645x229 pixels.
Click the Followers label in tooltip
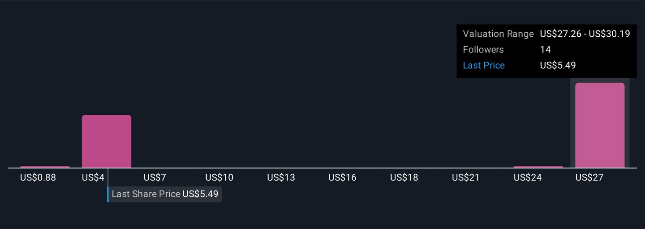(x=483, y=50)
